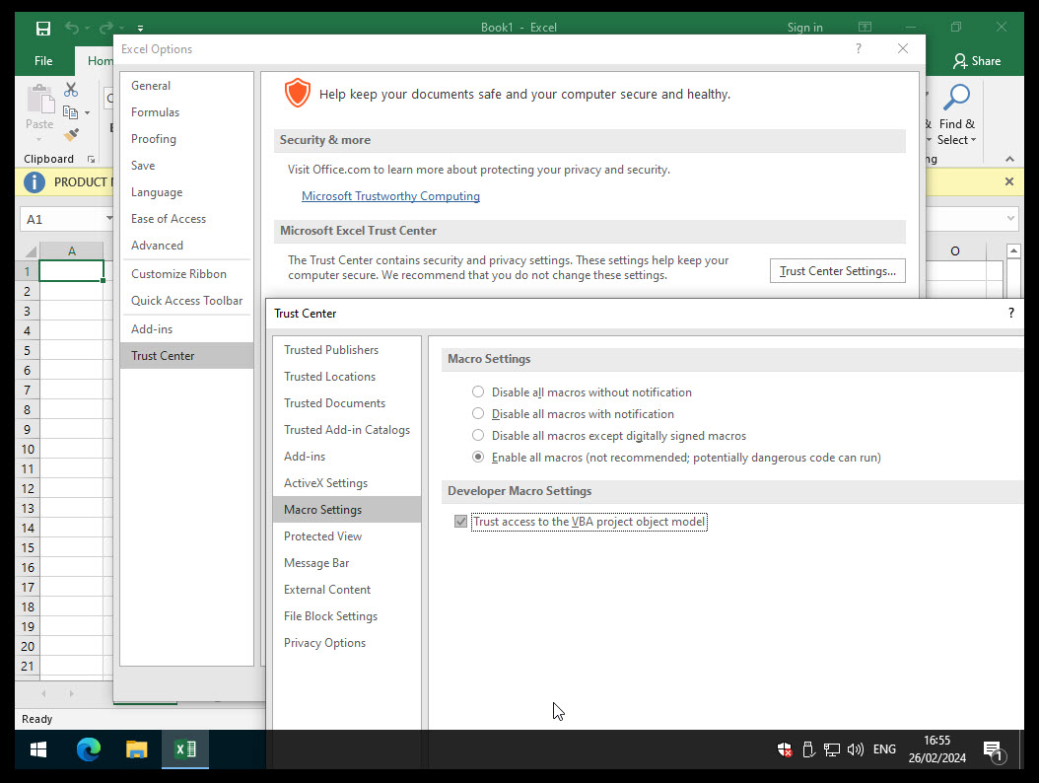Choose 'Disable all macros except digitally signed macros'
This screenshot has height=783, width=1039.
pyautogui.click(x=477, y=435)
